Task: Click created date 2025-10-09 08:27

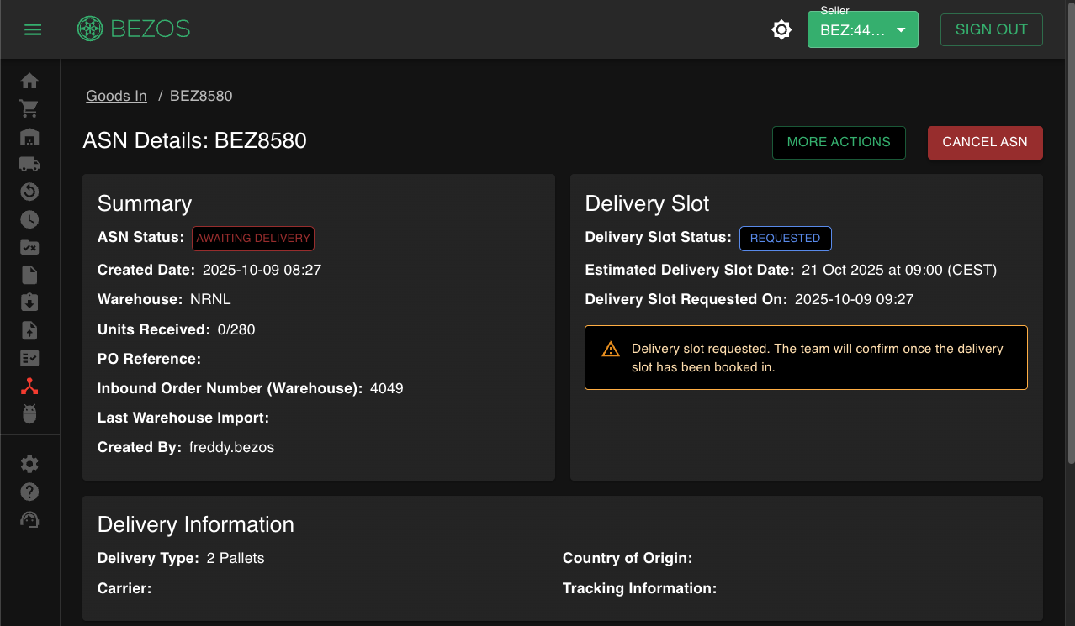Action: [x=262, y=270]
